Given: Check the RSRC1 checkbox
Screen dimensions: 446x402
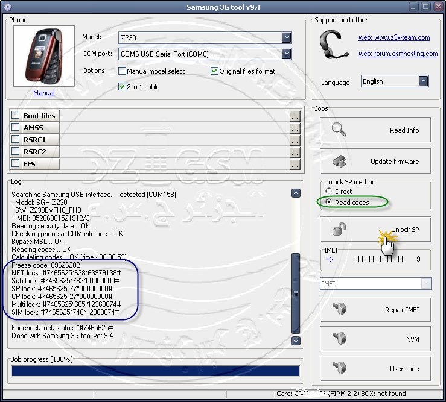Looking at the screenshot, I should (x=15, y=139).
